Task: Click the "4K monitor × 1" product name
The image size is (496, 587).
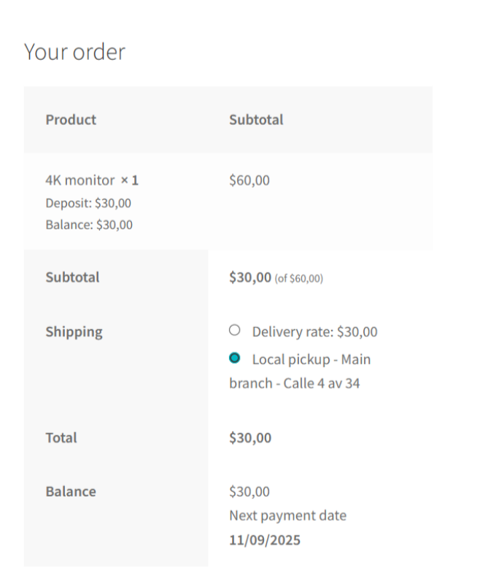Action: (92, 180)
